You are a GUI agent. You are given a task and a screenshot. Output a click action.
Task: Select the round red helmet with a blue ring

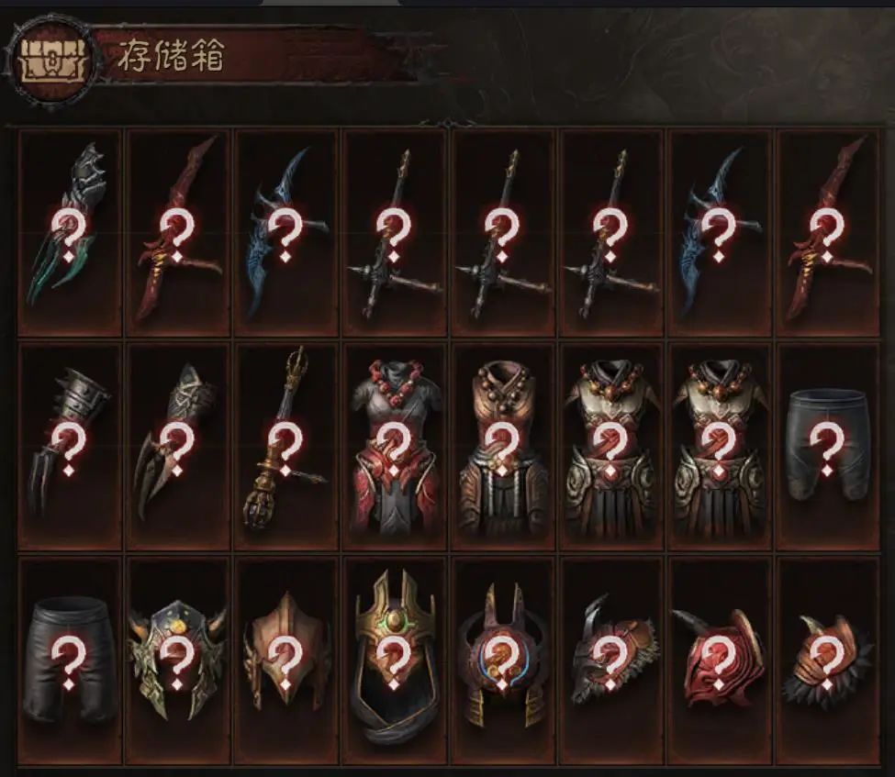[502, 660]
